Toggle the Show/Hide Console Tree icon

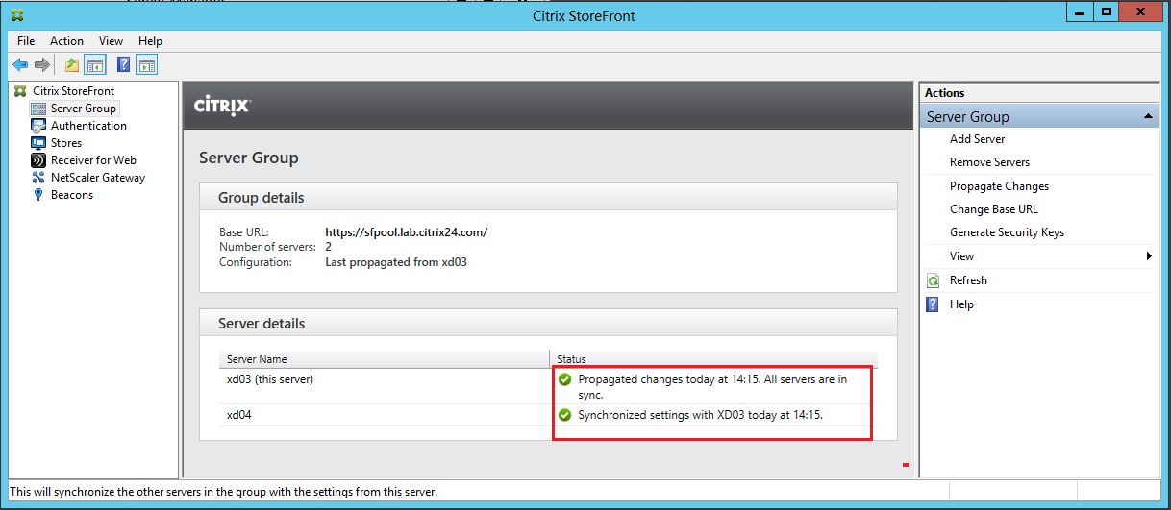(94, 65)
